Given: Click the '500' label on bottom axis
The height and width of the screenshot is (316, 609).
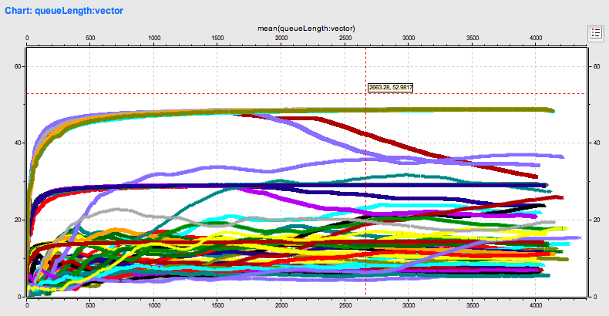Looking at the screenshot, I should tap(90, 305).
